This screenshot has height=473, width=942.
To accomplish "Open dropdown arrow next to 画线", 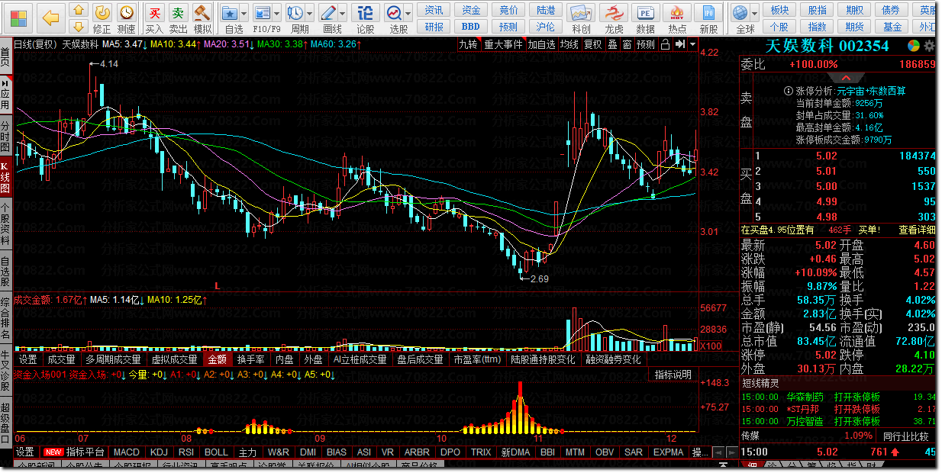I will point(343,14).
